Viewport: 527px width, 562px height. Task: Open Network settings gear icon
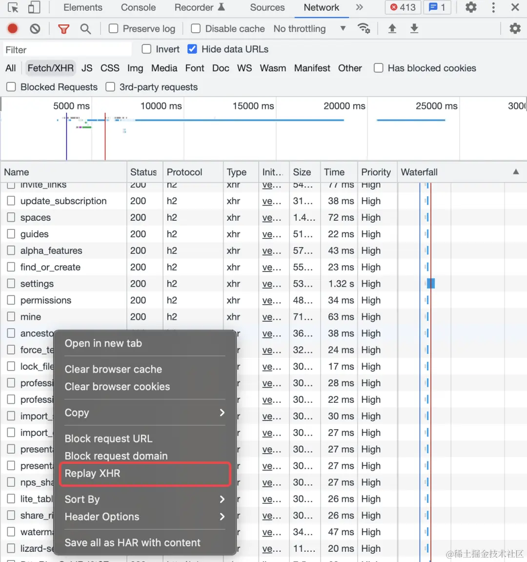[515, 28]
